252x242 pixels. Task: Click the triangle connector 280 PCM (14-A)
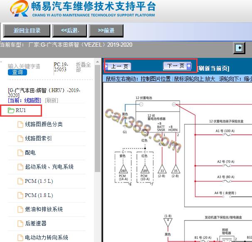click(123, 169)
